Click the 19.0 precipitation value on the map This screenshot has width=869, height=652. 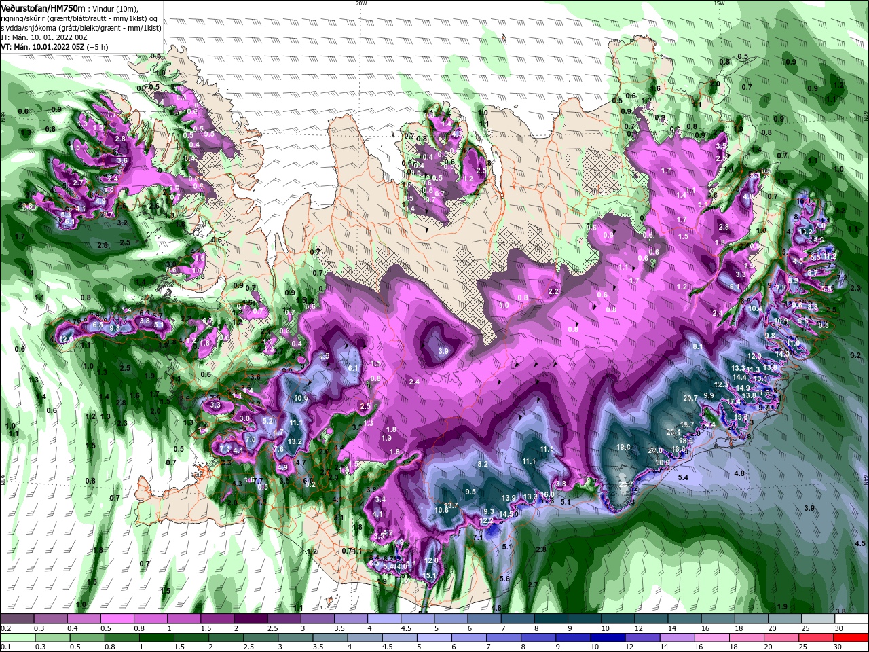(x=623, y=447)
